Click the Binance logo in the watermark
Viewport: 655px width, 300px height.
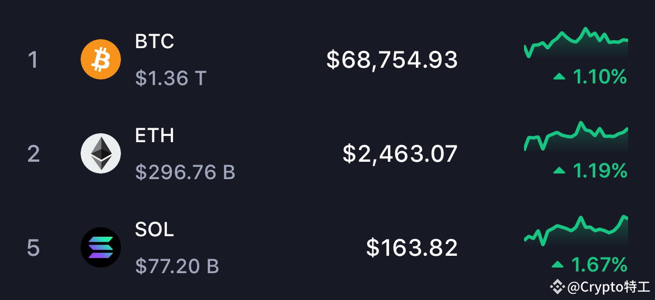point(557,287)
